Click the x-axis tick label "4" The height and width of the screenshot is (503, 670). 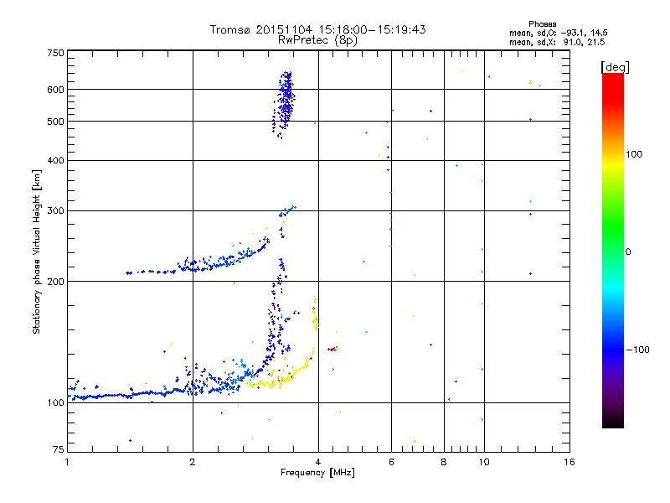pos(318,462)
